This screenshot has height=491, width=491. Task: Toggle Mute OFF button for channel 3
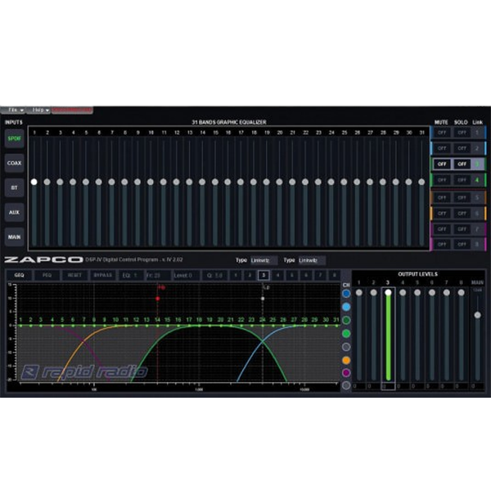pos(442,164)
